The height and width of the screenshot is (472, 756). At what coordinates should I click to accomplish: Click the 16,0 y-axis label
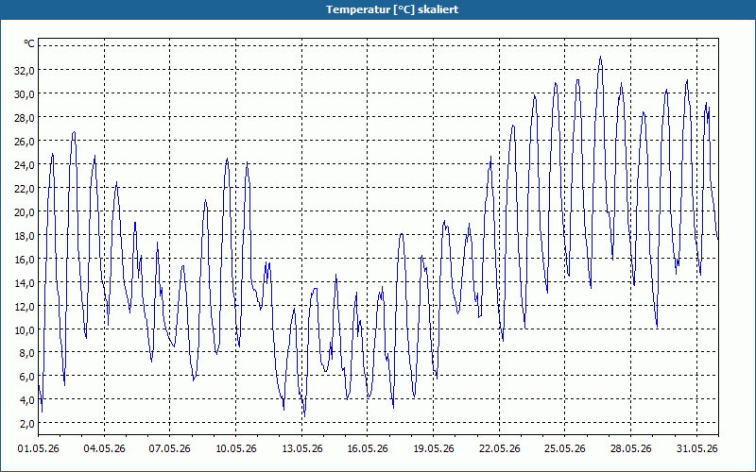[25, 259]
